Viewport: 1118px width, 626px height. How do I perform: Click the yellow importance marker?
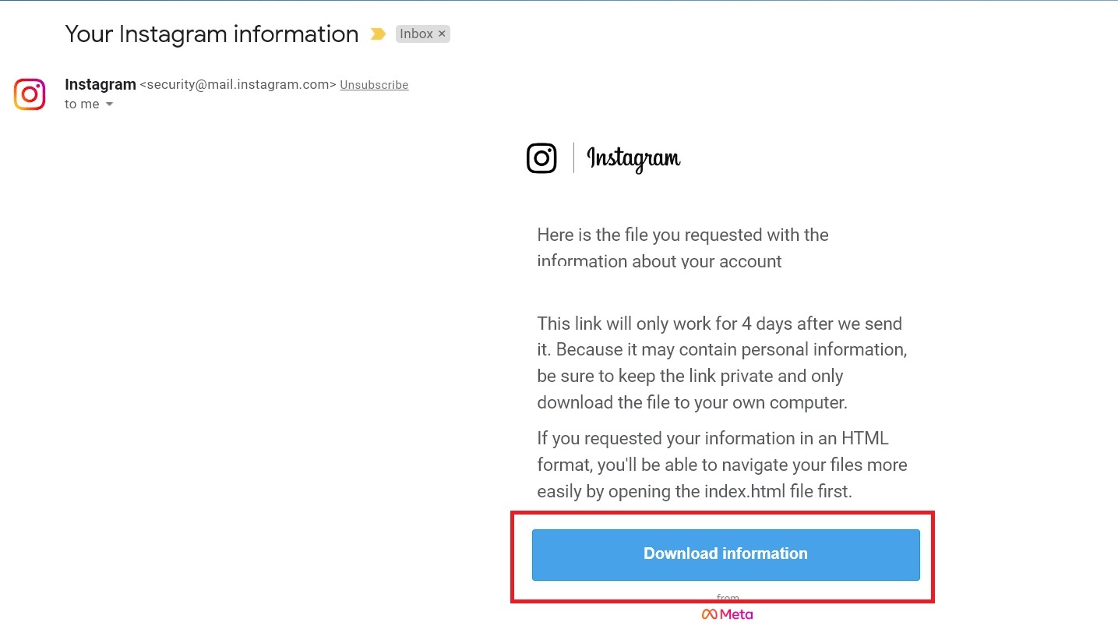(378, 34)
